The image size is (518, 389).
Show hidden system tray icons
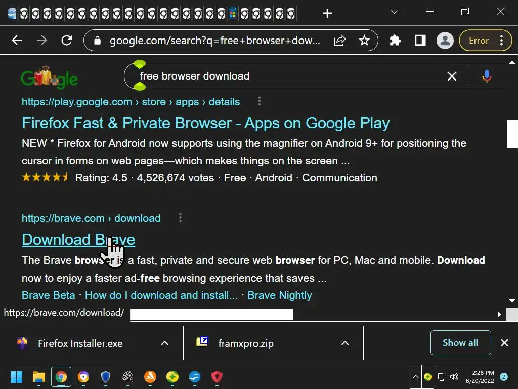click(x=416, y=377)
